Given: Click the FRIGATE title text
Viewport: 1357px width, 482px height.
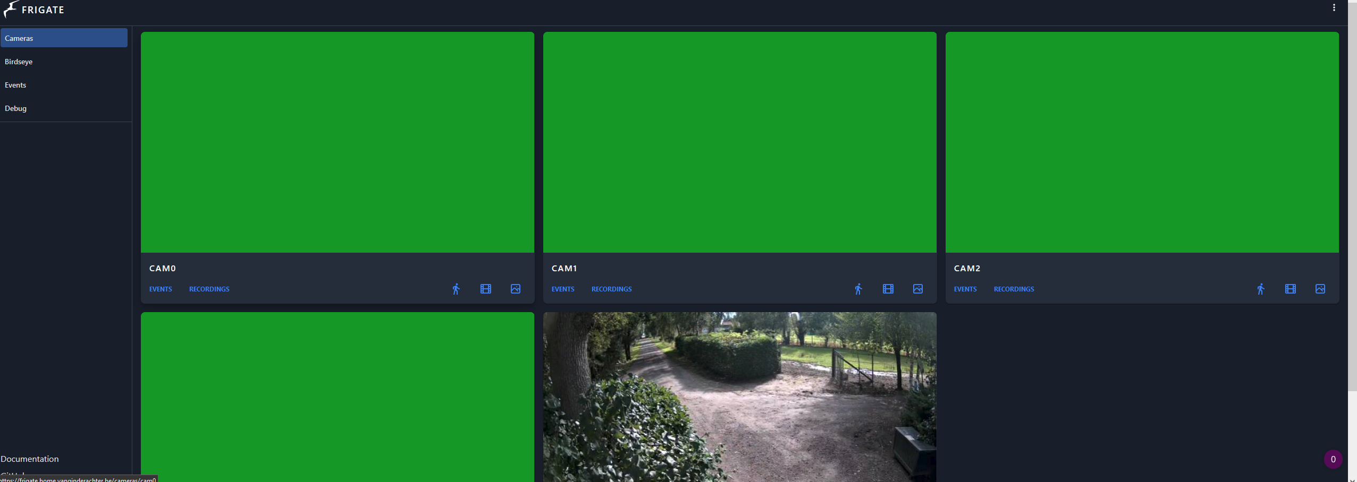Looking at the screenshot, I should click(43, 10).
